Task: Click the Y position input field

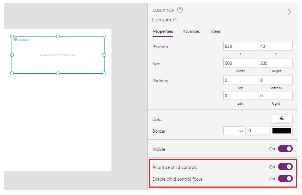Action: coord(275,46)
